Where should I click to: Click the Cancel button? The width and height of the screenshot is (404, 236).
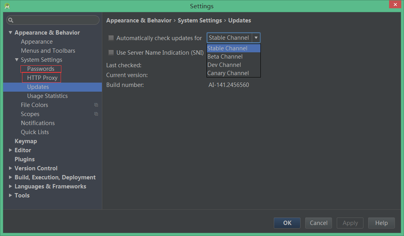(x=319, y=223)
